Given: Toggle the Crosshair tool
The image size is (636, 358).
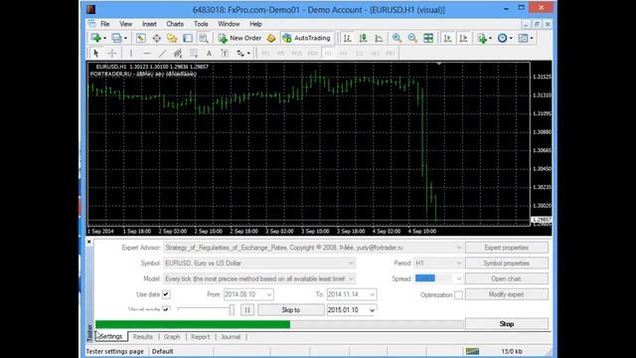Looking at the screenshot, I should [x=112, y=53].
